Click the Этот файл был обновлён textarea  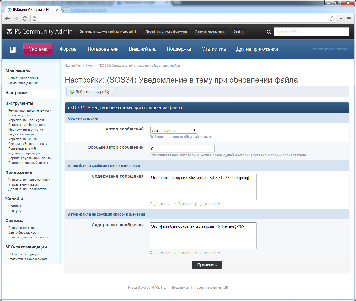tap(203, 236)
